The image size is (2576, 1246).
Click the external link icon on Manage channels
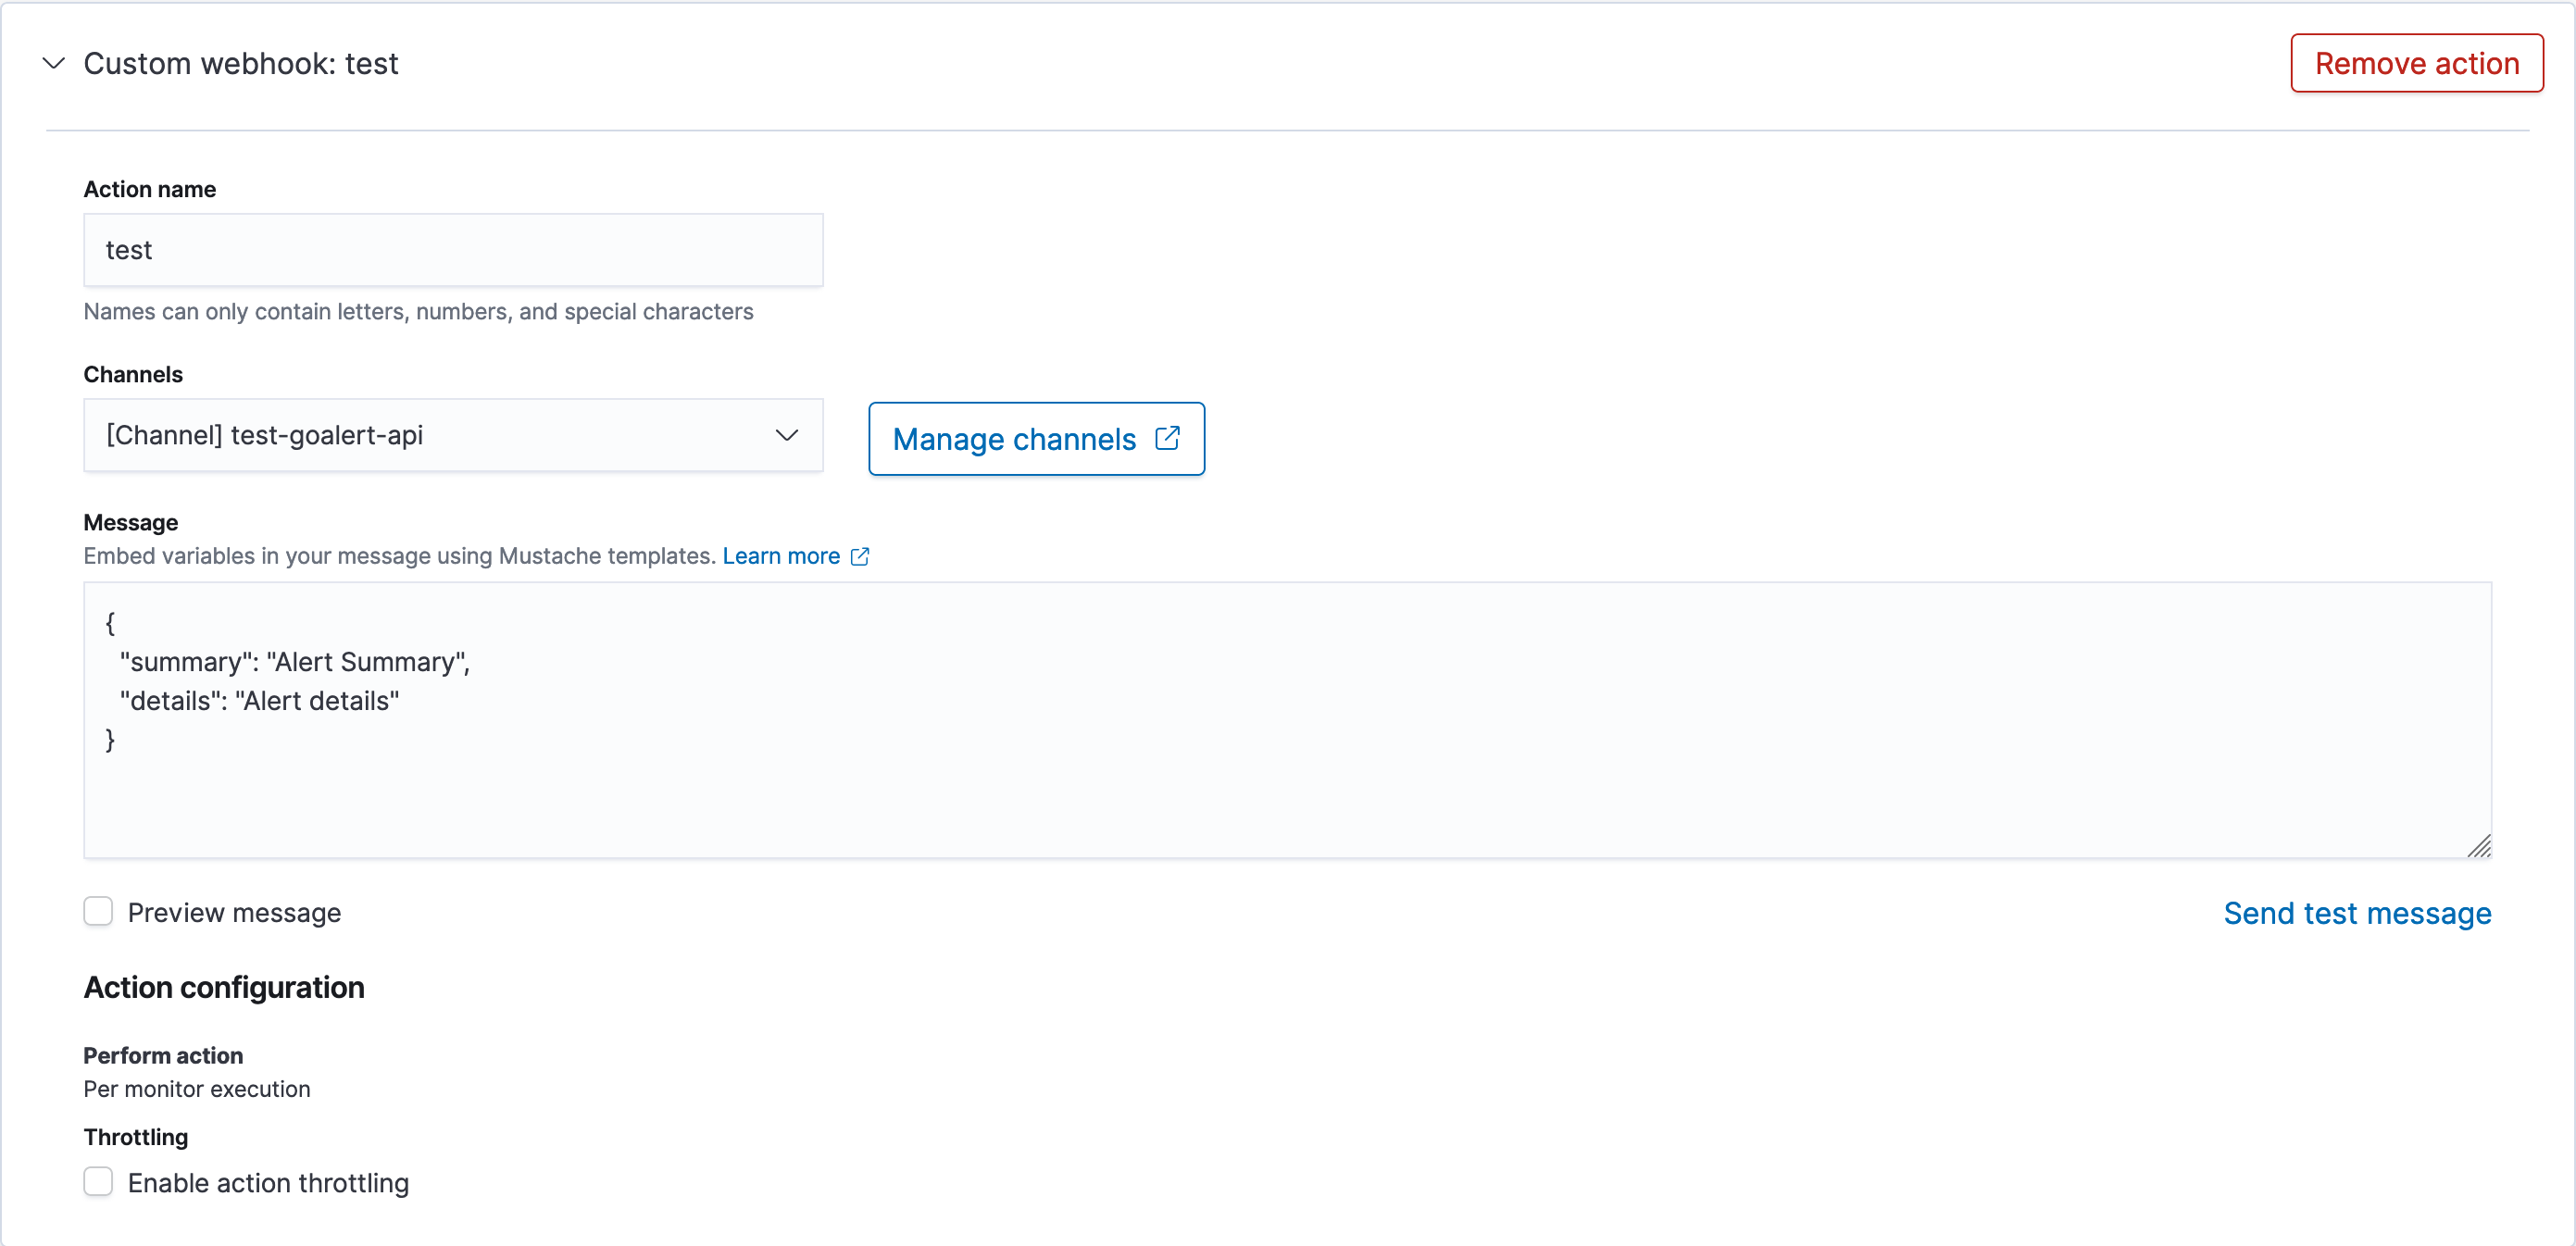click(x=1169, y=438)
